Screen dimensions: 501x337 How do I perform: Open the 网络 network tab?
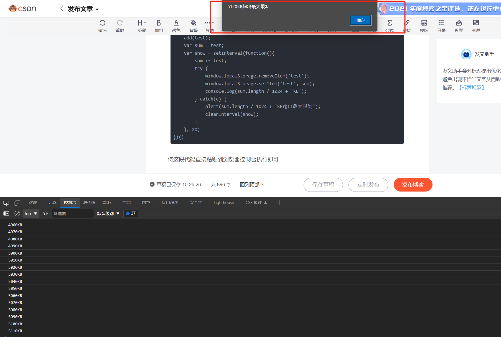pos(107,203)
